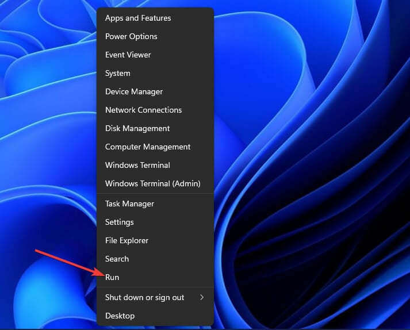Open Settings from the context menu
Image resolution: width=410 pixels, height=330 pixels.
(x=120, y=222)
